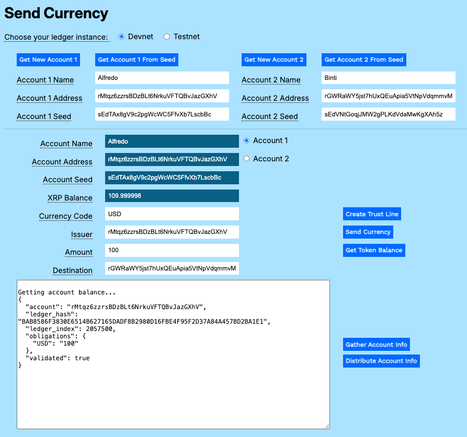Click the Amount input field
The image size is (467, 437).
[x=172, y=250]
